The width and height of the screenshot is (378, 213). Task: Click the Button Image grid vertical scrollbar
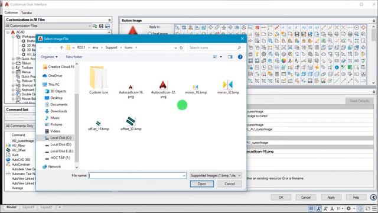pyautogui.click(x=373, y=54)
